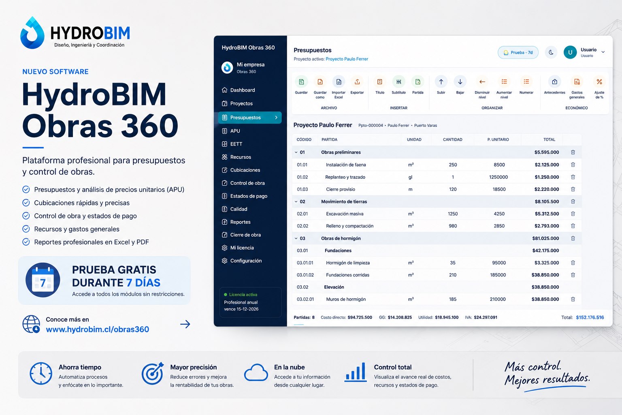Delete row 03.01.01 Hormigón de limpieza
622x415 pixels.
pyautogui.click(x=573, y=263)
